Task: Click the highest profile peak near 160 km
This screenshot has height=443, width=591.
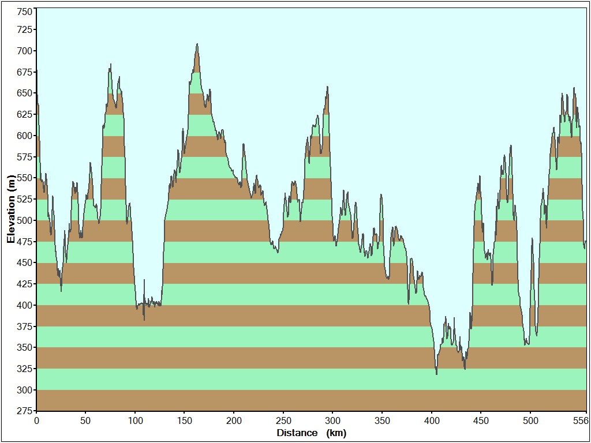Action: point(197,44)
